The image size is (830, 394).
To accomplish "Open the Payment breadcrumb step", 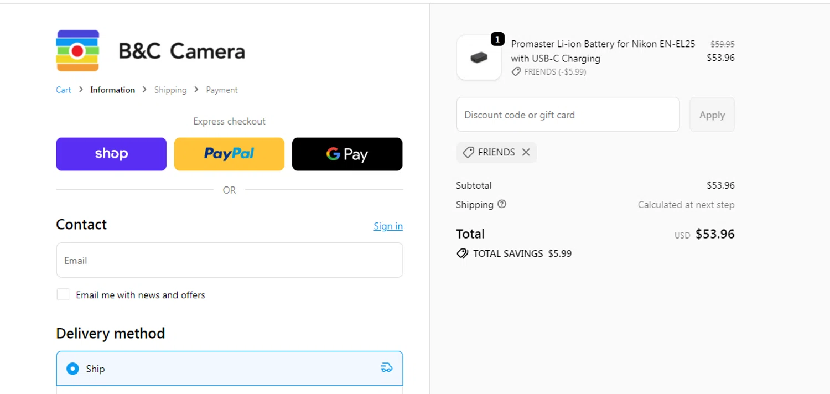I will [x=222, y=90].
